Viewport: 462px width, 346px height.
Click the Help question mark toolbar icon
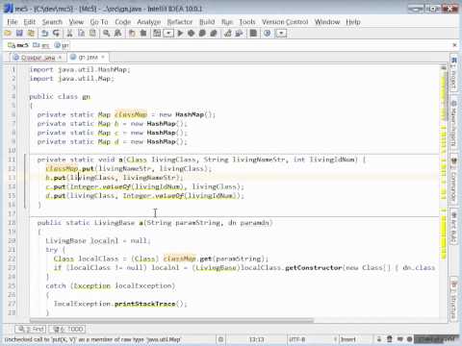point(267,33)
